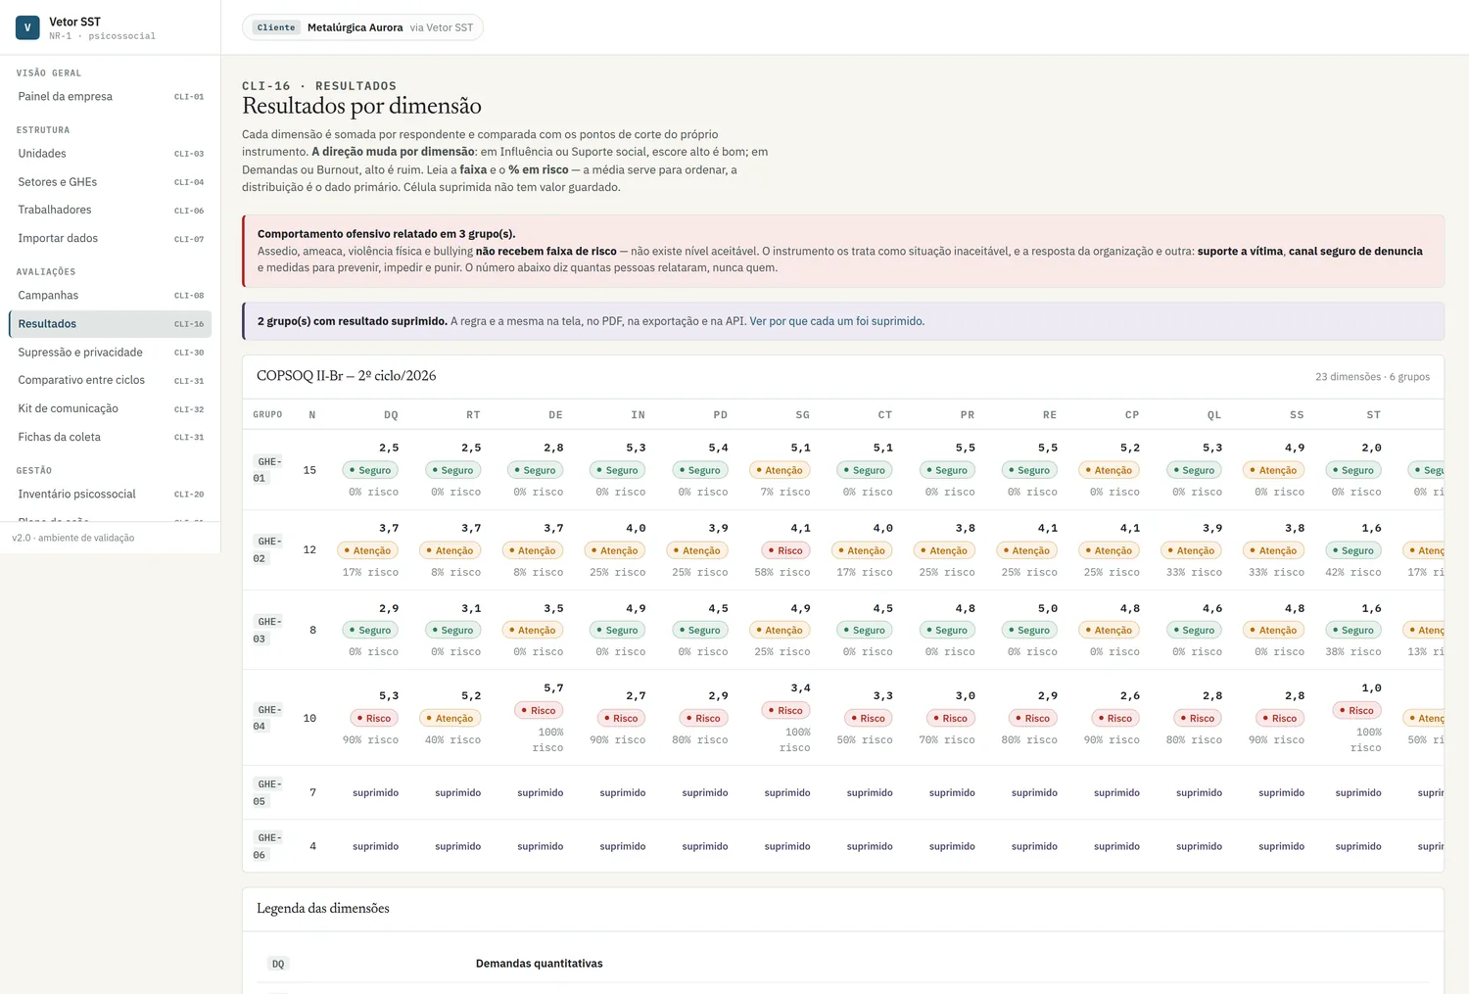The height and width of the screenshot is (994, 1469).
Task: Click 'v2.0 · ambiente de validação' footer text
Action: click(x=73, y=538)
